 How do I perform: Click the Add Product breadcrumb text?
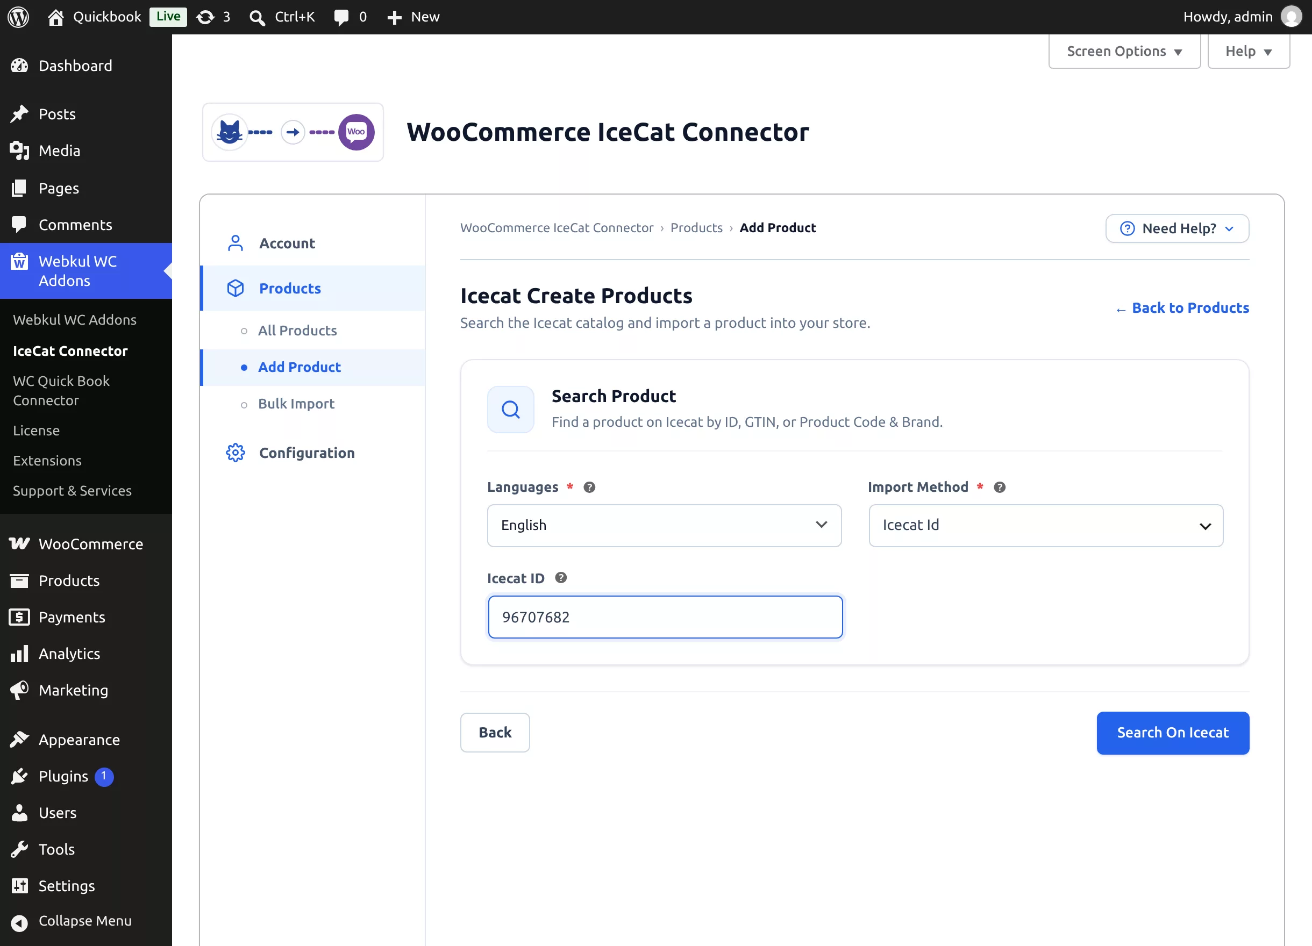click(x=777, y=228)
